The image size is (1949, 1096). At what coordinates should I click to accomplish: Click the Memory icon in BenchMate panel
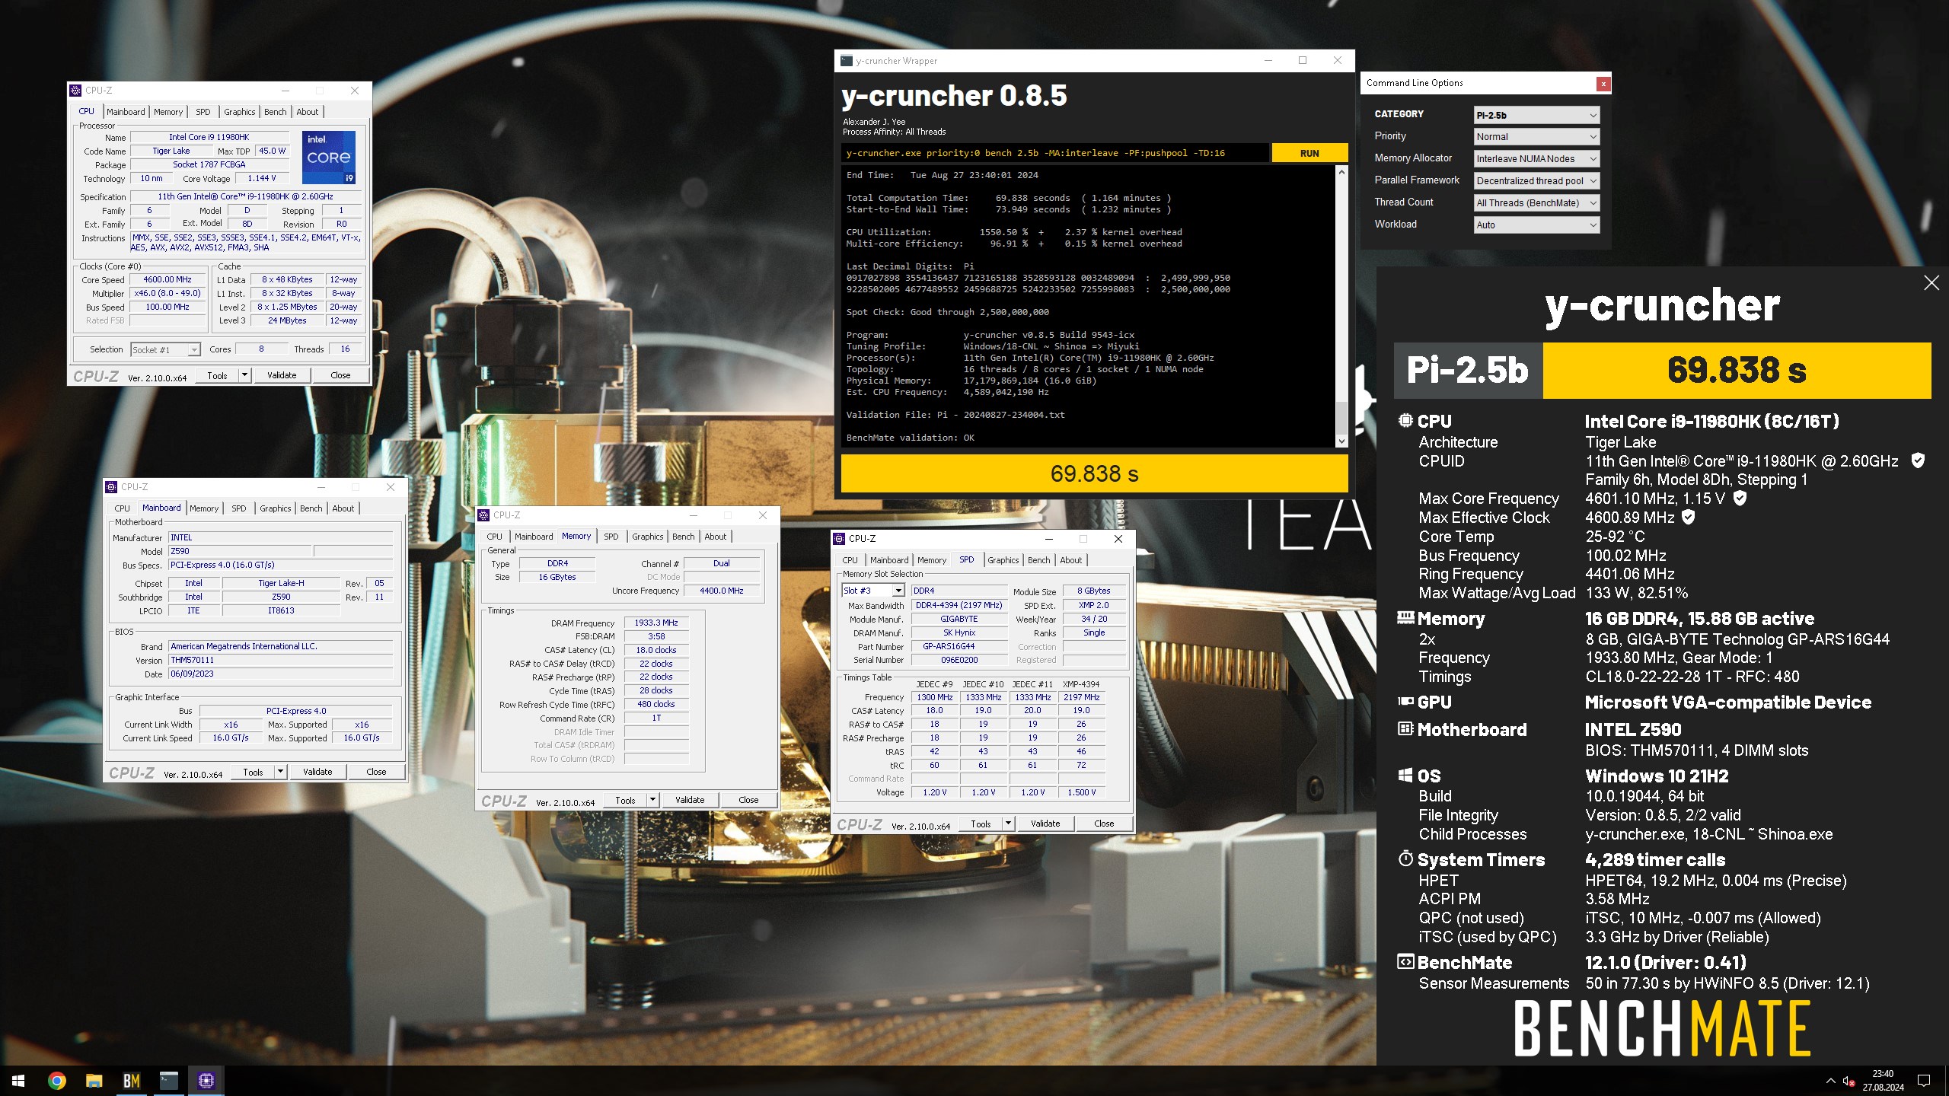[x=1405, y=617]
